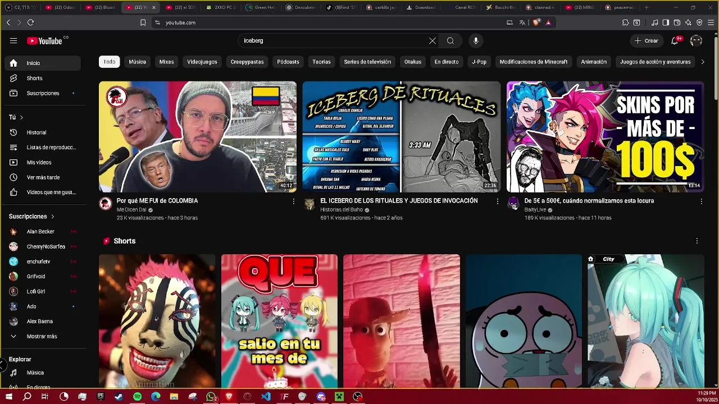Select the Todo filter chip

[110, 62]
